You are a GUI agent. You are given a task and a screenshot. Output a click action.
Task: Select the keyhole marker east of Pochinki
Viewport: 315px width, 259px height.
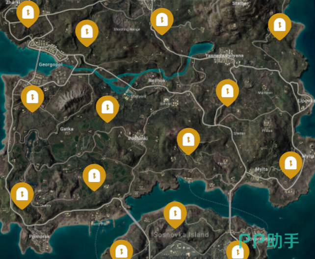click(188, 139)
